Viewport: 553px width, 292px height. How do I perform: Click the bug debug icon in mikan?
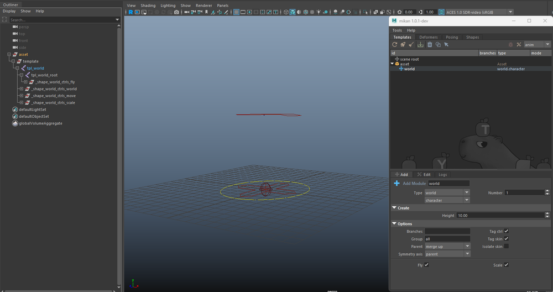(510, 44)
